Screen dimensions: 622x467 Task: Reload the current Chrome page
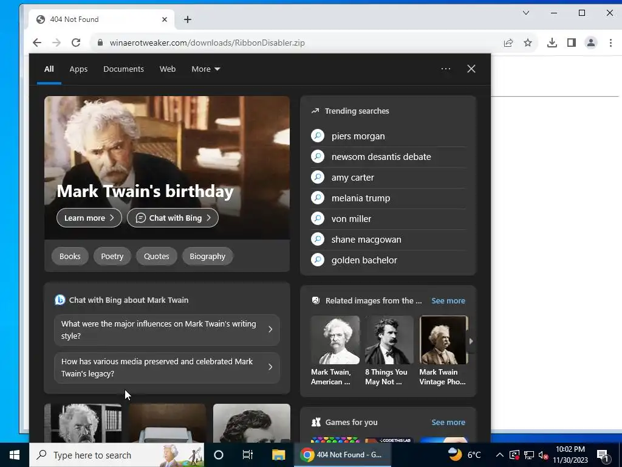pyautogui.click(x=76, y=43)
